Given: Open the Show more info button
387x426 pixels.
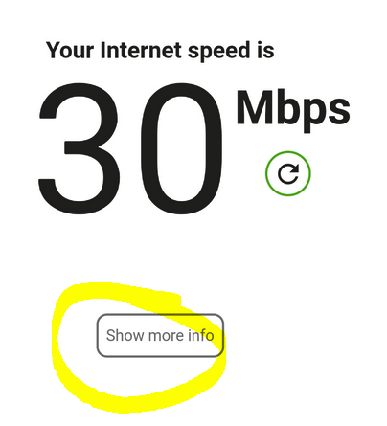Looking at the screenshot, I should tap(160, 335).
